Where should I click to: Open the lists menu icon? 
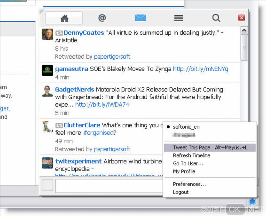(178, 18)
